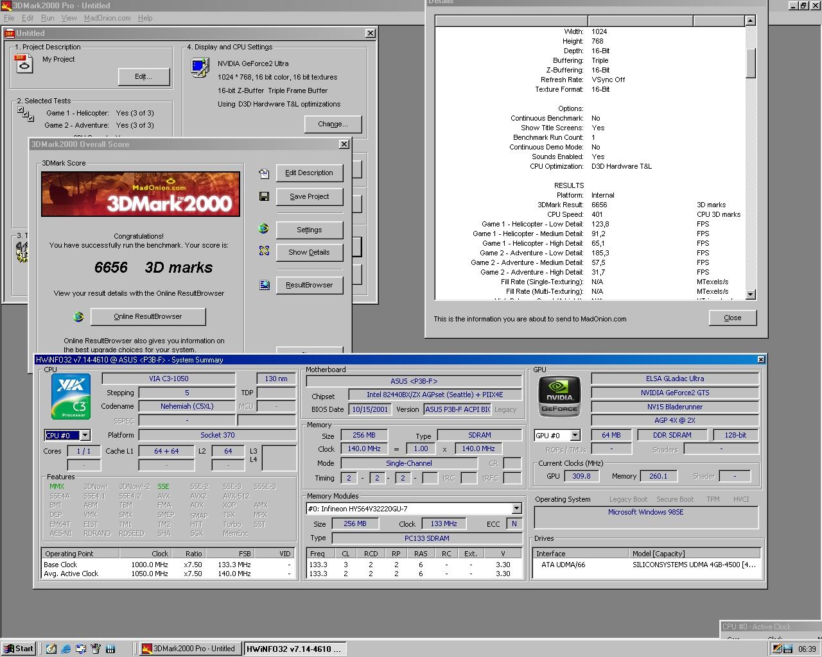Expand the memory module Infineon dropdown

click(516, 509)
